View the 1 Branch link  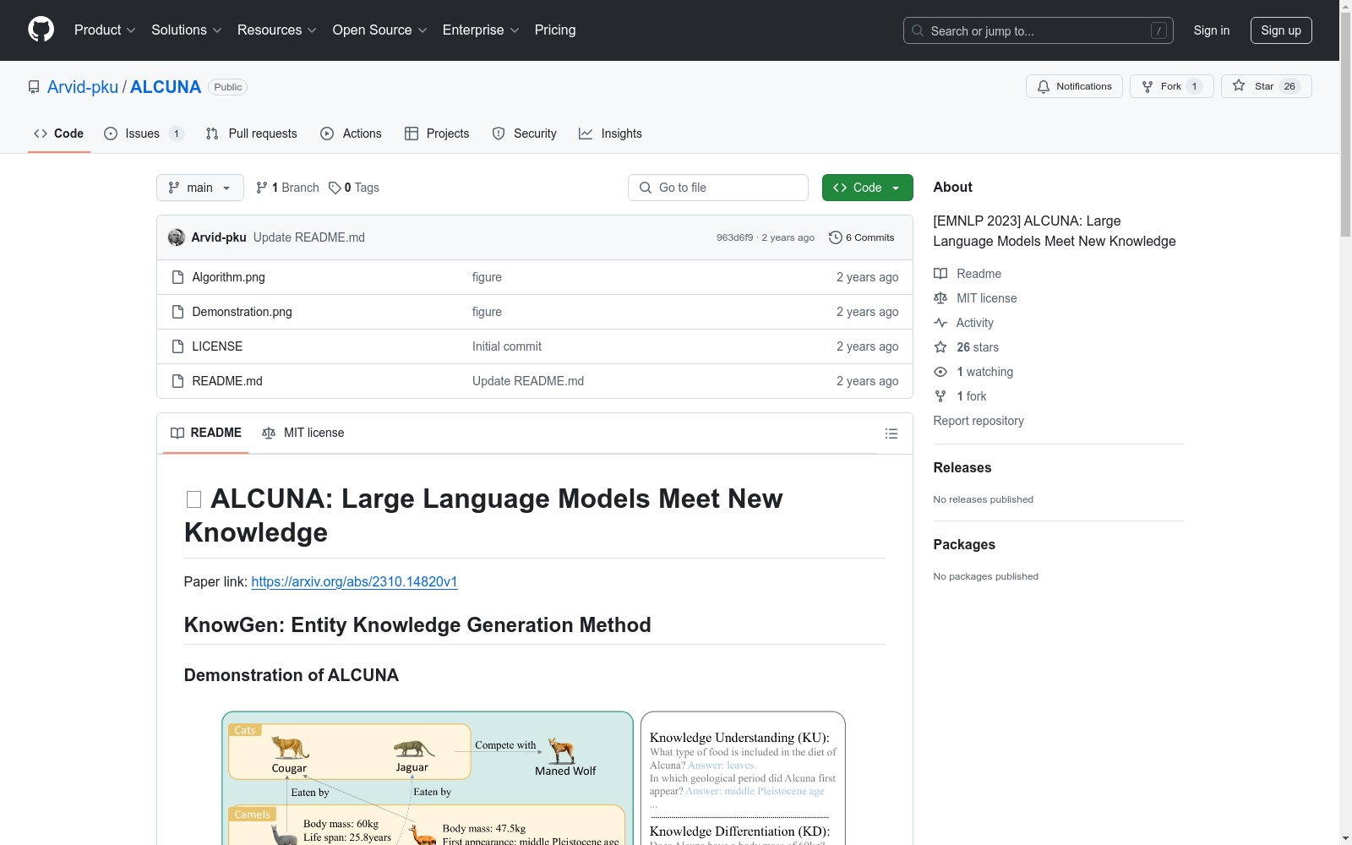(287, 188)
